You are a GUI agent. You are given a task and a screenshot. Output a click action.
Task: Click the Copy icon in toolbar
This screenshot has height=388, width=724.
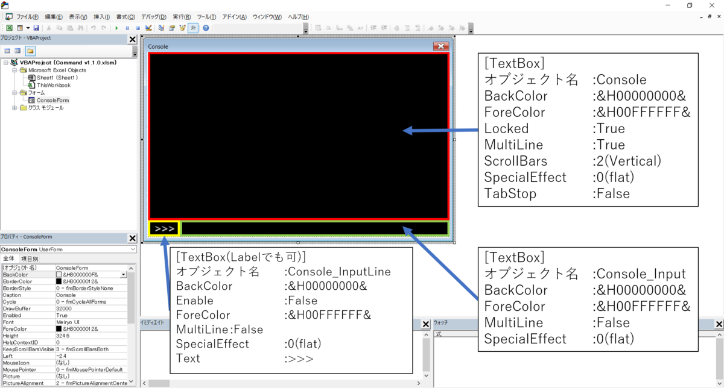(x=59, y=28)
